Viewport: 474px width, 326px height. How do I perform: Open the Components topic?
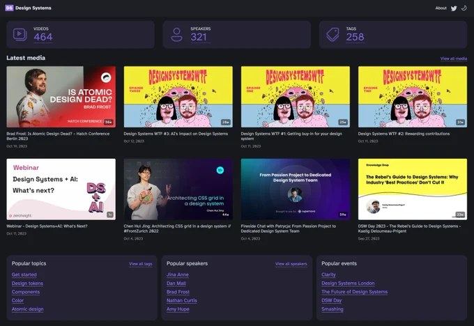click(x=26, y=292)
